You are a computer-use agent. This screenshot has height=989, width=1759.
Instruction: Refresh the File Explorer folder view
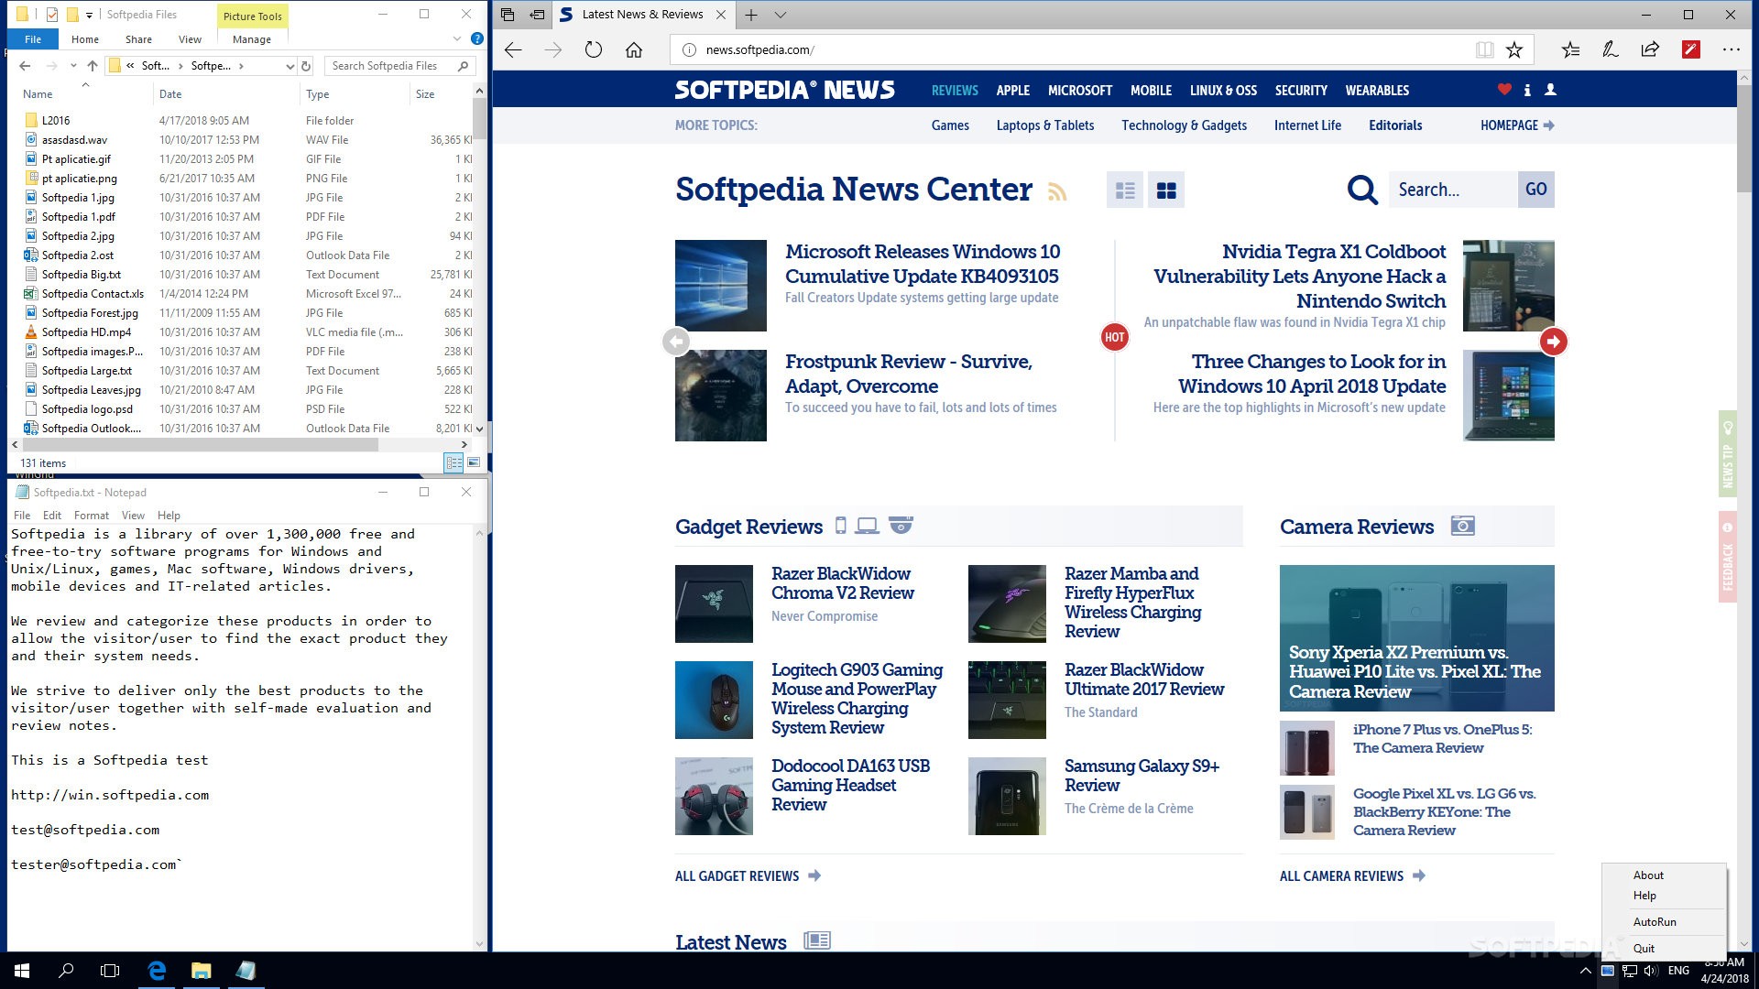pyautogui.click(x=306, y=66)
